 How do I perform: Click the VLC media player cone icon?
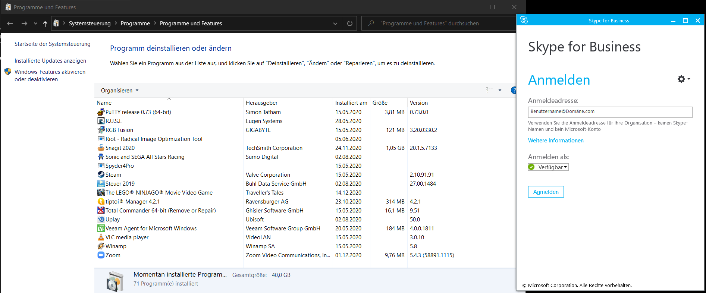(x=101, y=237)
